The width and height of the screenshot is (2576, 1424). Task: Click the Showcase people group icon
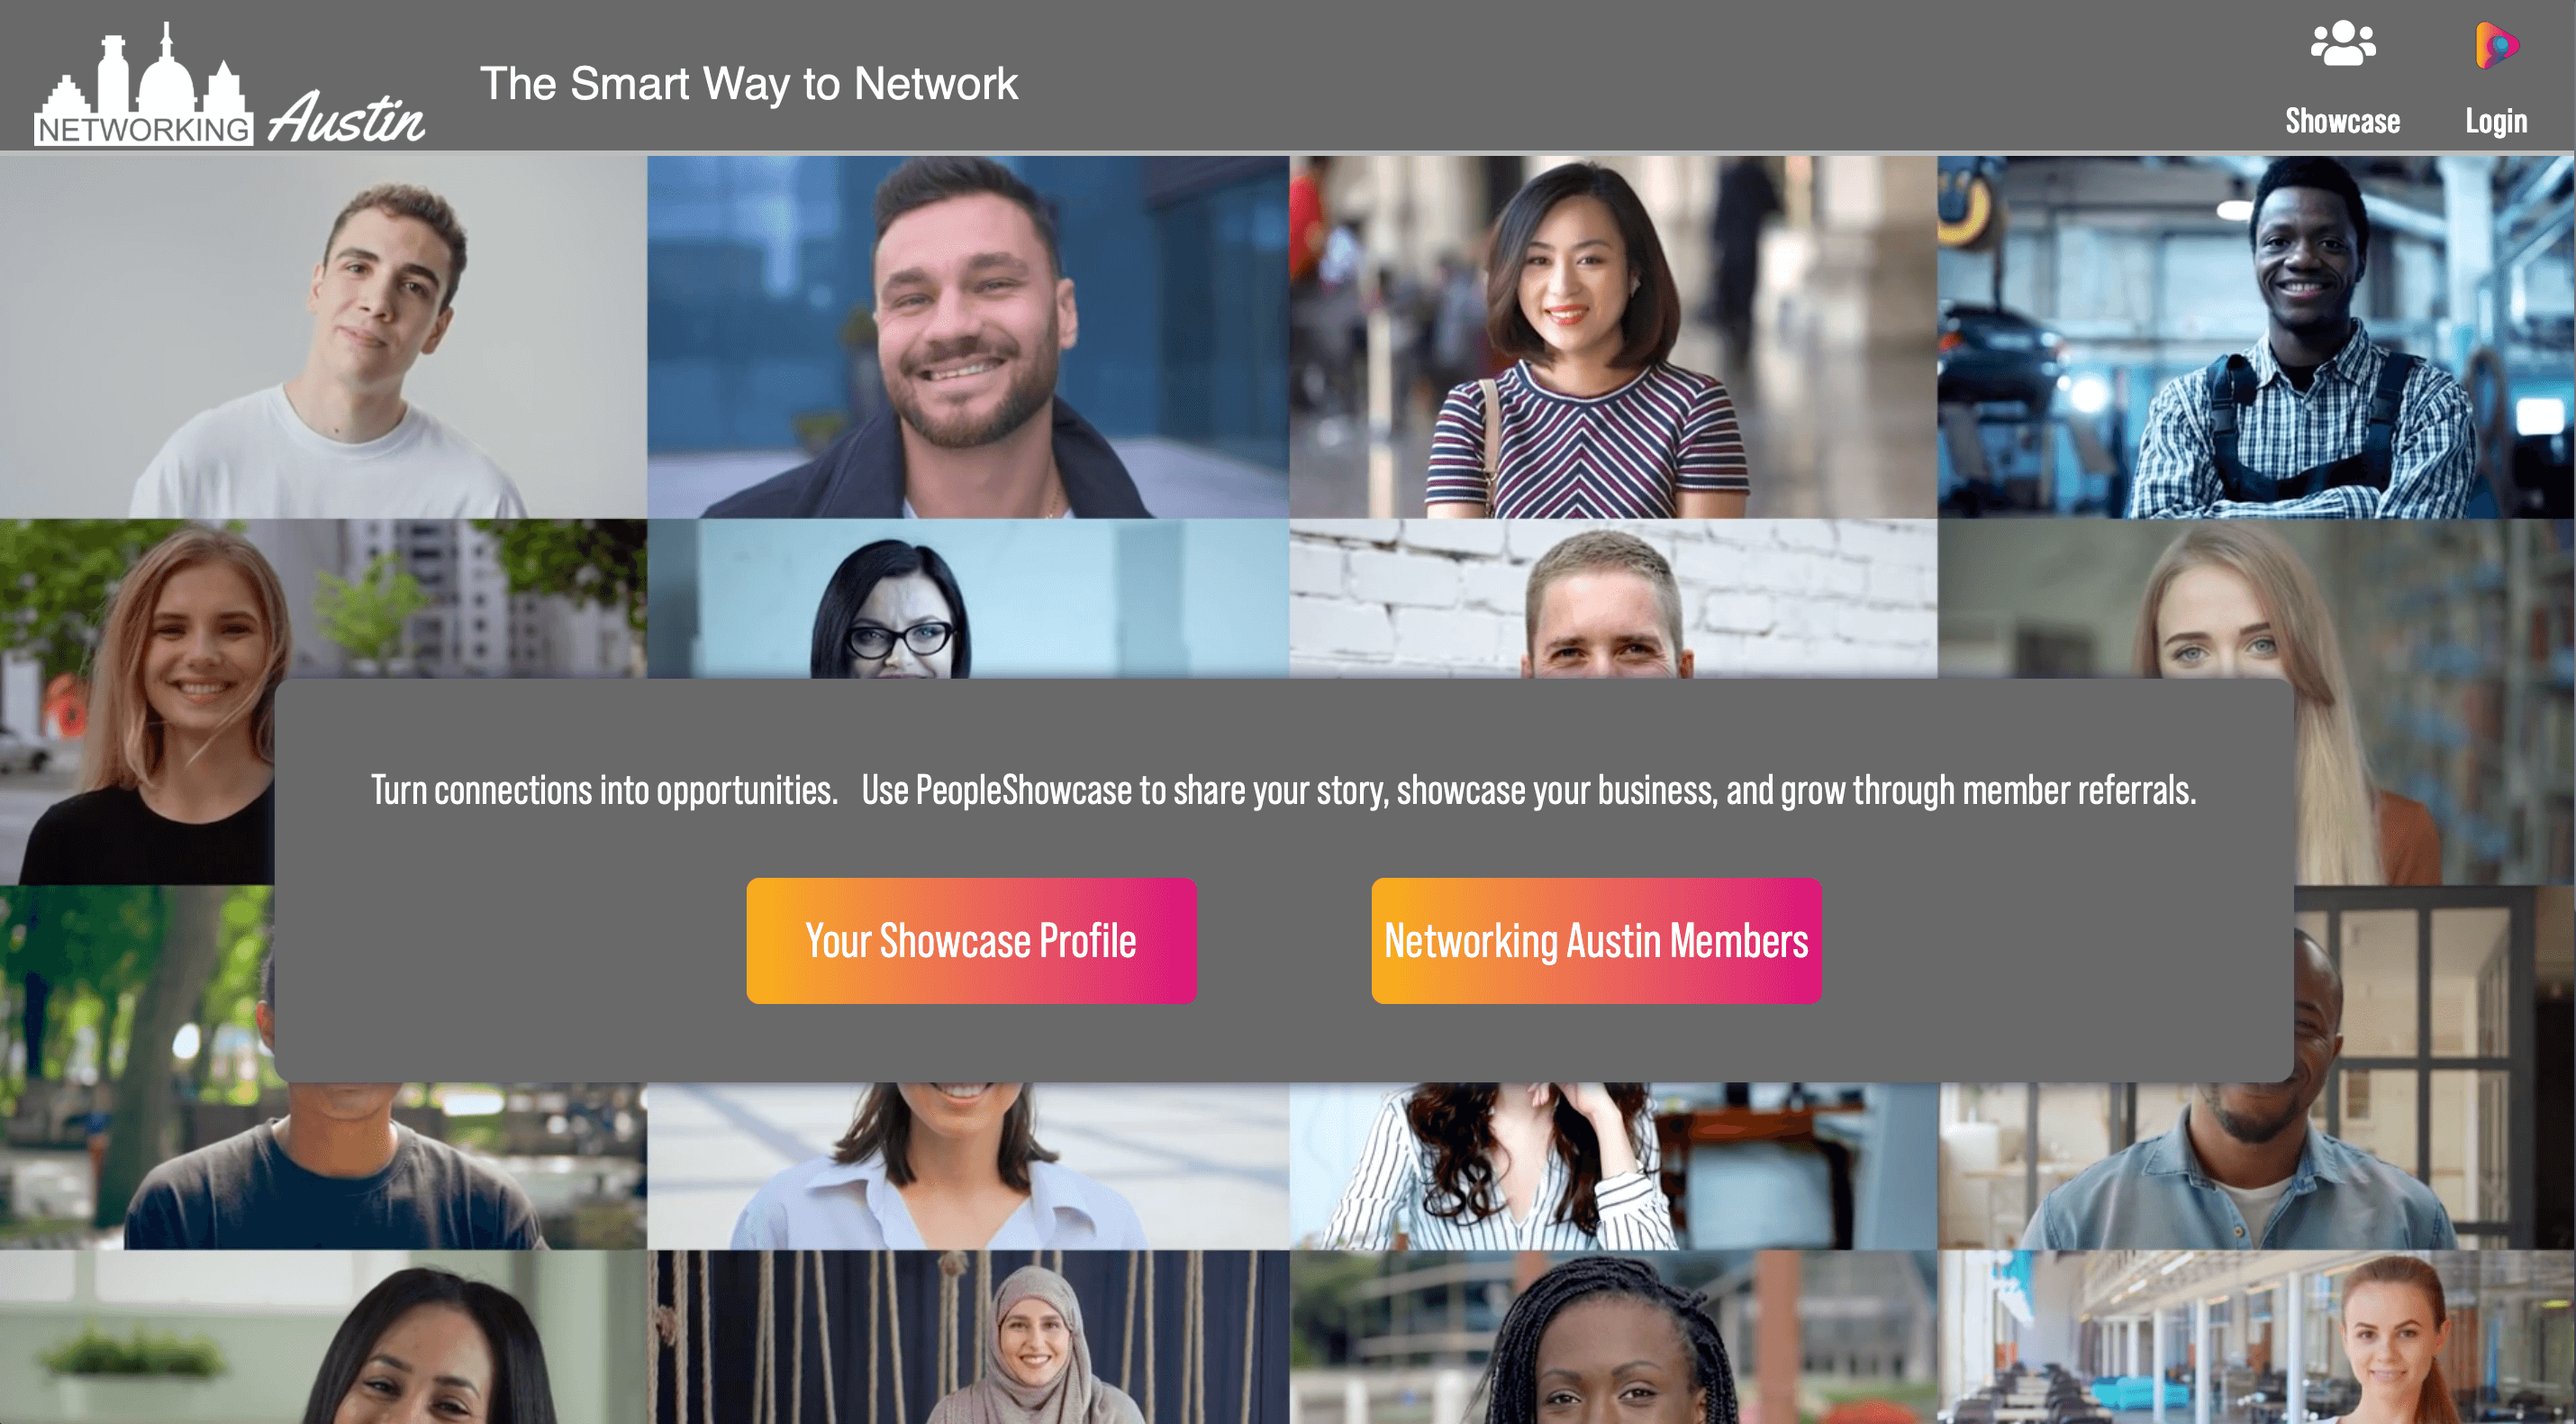[x=2342, y=44]
